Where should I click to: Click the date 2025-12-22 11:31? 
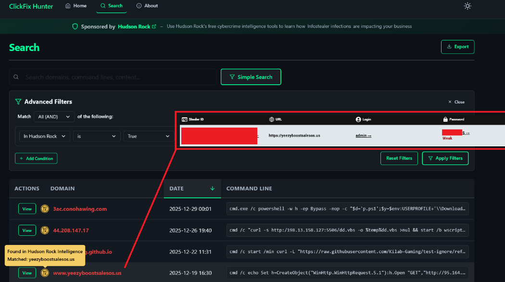[190, 252]
